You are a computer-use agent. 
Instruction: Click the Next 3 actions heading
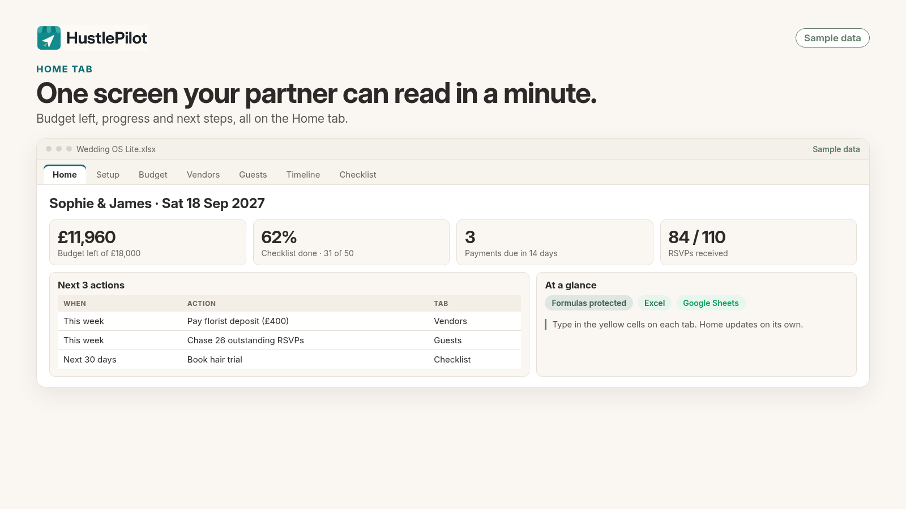91,285
